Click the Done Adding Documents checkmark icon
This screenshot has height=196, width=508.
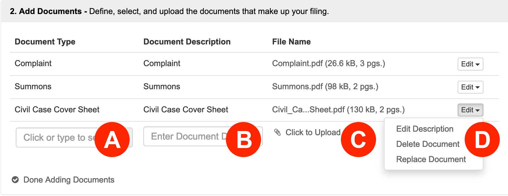pyautogui.click(x=15, y=180)
